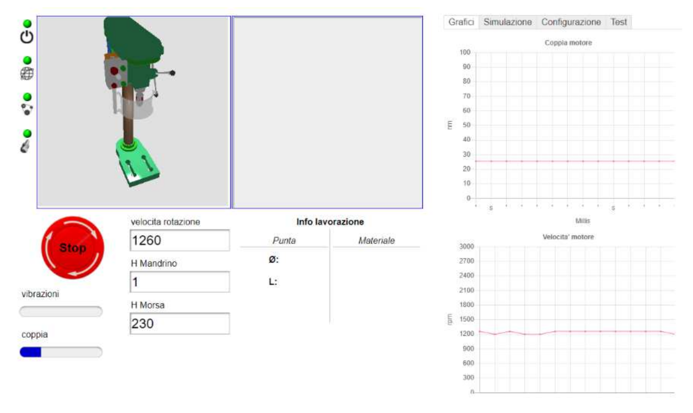Click the velocita rotazione input field
The width and height of the screenshot is (693, 413).
tap(180, 240)
